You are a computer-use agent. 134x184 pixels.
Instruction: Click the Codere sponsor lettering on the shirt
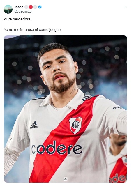[57, 148]
